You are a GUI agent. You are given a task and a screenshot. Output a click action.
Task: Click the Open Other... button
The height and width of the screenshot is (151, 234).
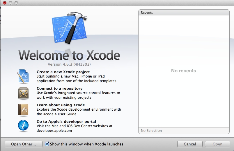24,144
